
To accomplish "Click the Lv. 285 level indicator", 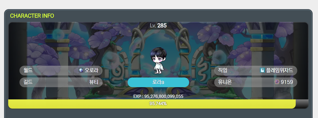I will pyautogui.click(x=158, y=25).
